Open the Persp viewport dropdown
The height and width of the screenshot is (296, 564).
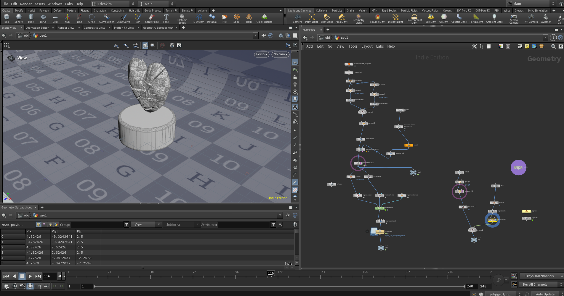coord(262,54)
